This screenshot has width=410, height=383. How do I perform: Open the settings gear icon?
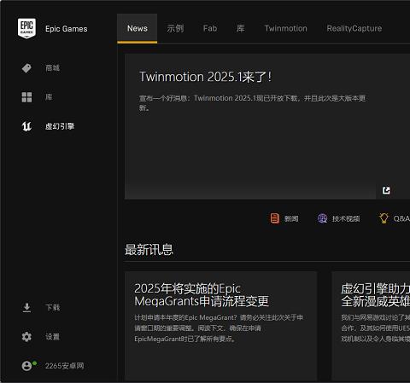click(x=26, y=337)
